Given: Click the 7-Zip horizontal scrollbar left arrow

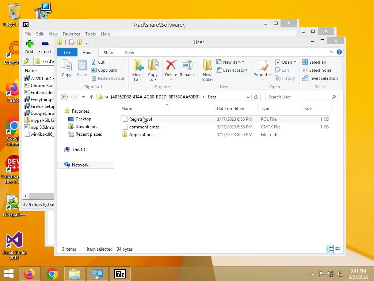Looking at the screenshot, I should [x=26, y=196].
